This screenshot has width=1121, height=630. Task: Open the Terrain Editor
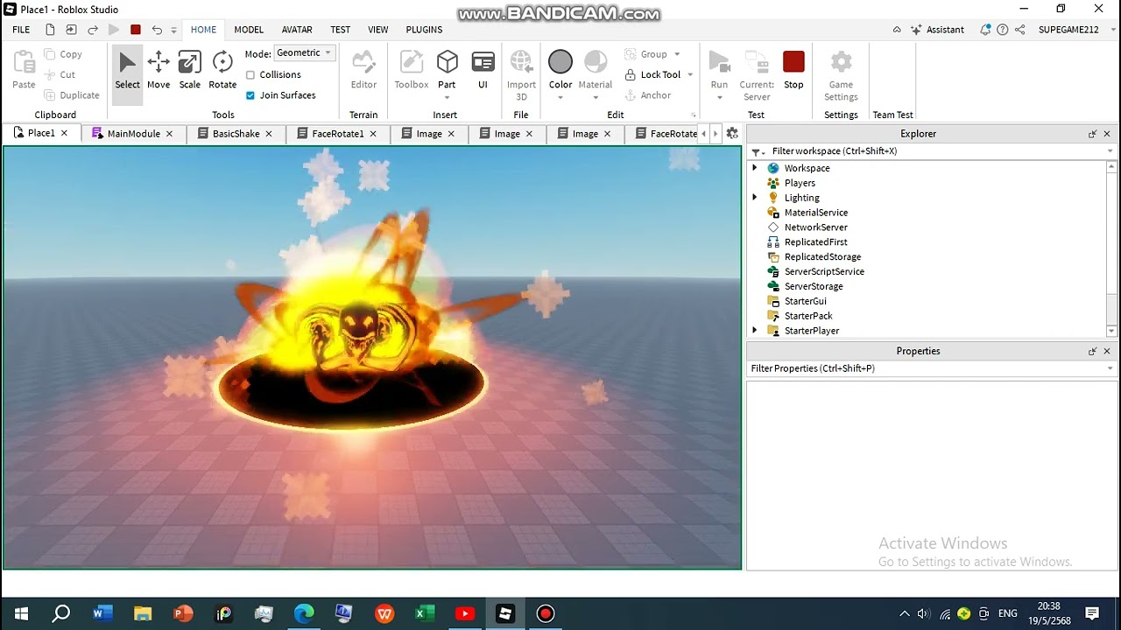pyautogui.click(x=363, y=69)
